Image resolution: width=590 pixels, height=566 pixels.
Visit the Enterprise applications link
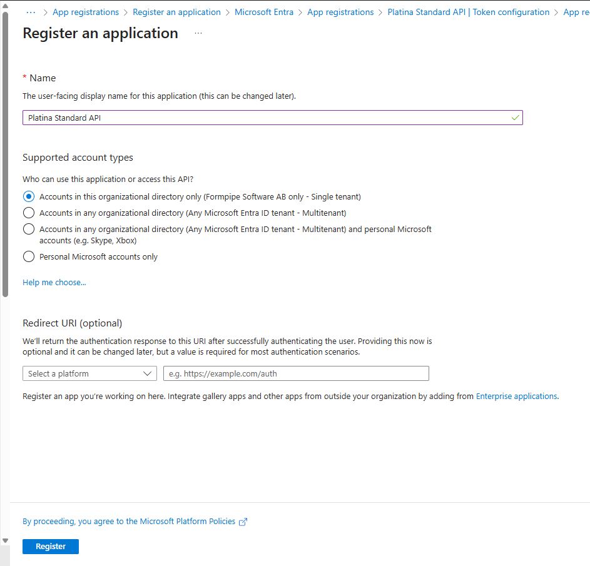point(516,396)
